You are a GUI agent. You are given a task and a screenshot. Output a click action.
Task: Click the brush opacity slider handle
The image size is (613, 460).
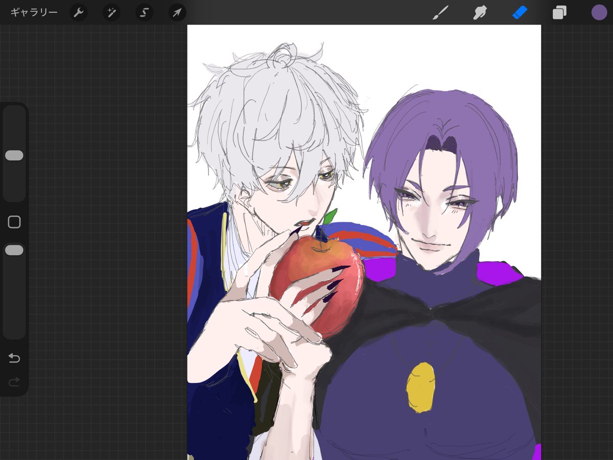pyautogui.click(x=14, y=250)
